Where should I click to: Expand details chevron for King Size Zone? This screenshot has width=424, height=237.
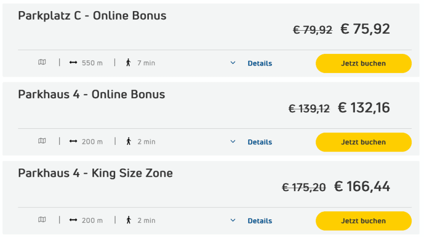coord(233,220)
